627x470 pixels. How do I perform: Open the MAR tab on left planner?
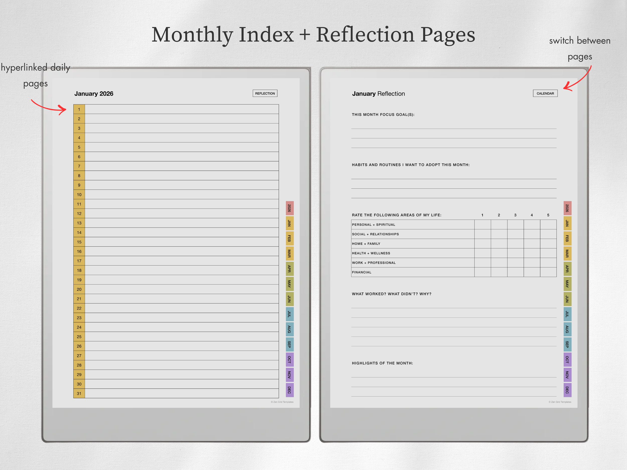[289, 254]
